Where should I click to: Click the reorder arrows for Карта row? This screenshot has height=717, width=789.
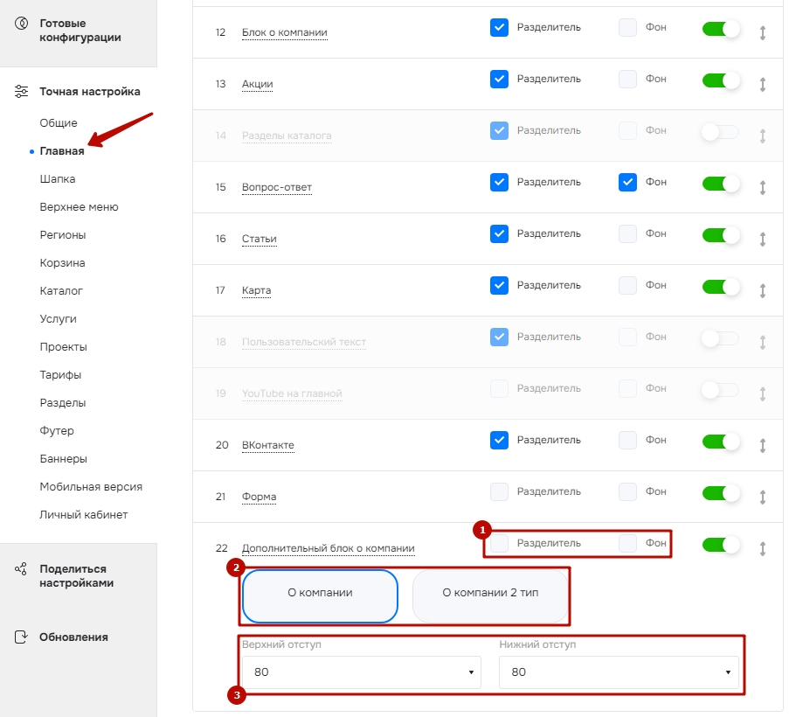point(763,290)
